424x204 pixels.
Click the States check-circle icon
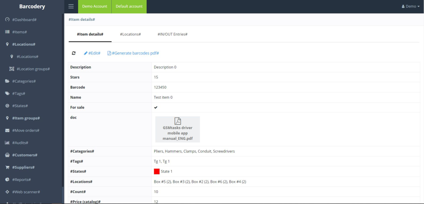click(x=8, y=106)
